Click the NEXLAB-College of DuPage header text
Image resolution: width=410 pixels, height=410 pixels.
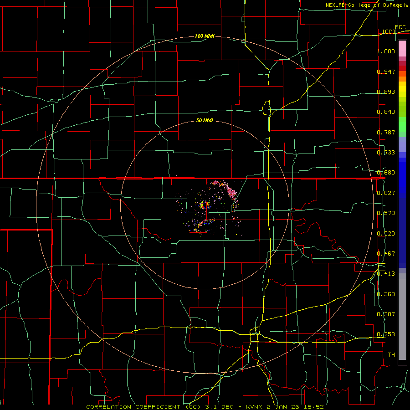click(367, 5)
